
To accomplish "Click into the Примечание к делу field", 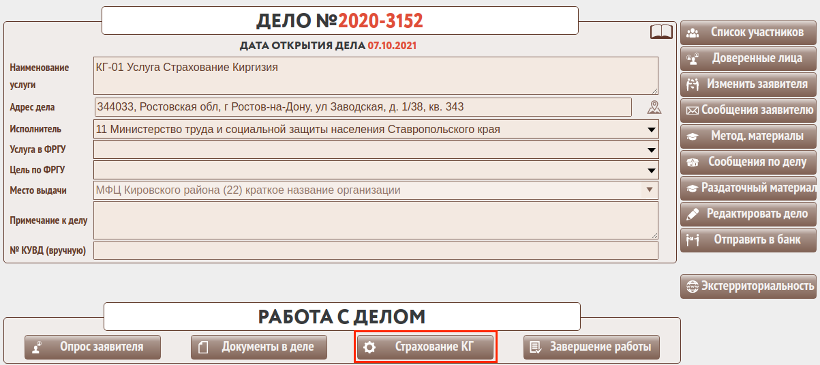I will point(376,220).
